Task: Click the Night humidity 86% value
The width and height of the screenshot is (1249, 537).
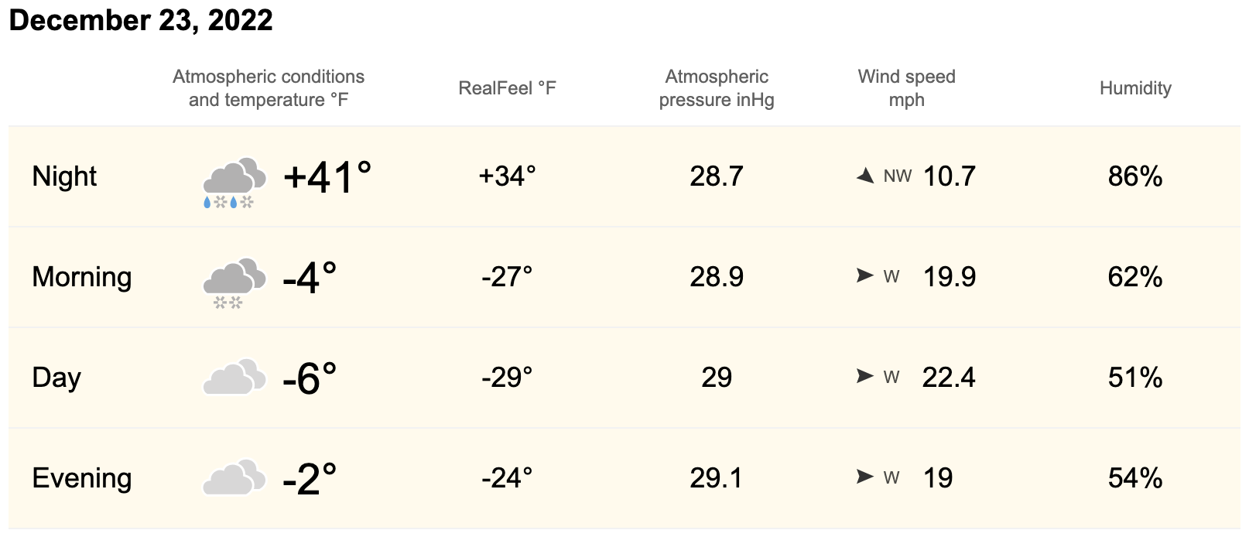Action: click(x=1134, y=176)
